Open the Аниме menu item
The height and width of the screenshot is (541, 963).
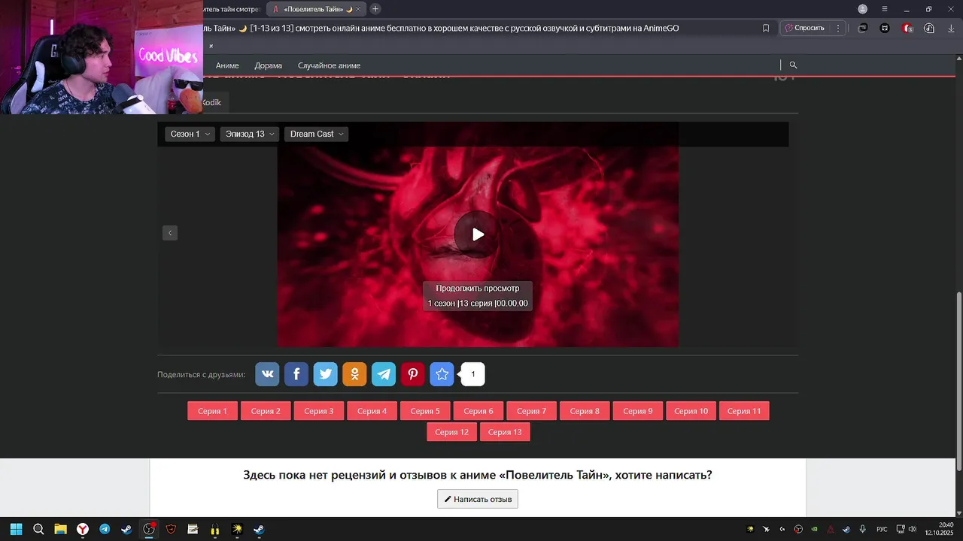click(227, 65)
